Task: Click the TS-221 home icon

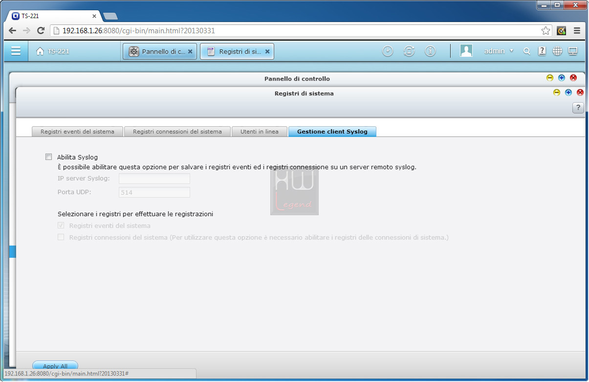Action: (40, 51)
